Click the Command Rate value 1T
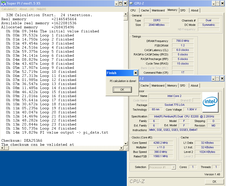Viewport: 227px width, 186px height. click(183, 73)
